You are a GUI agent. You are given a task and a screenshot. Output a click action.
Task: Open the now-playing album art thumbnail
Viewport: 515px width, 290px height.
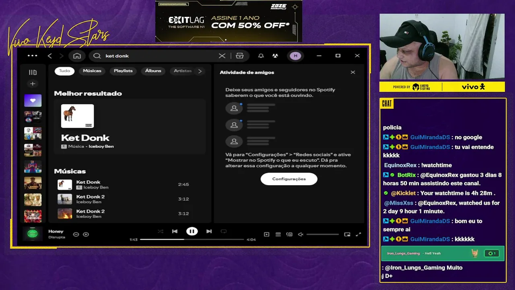[33, 234]
